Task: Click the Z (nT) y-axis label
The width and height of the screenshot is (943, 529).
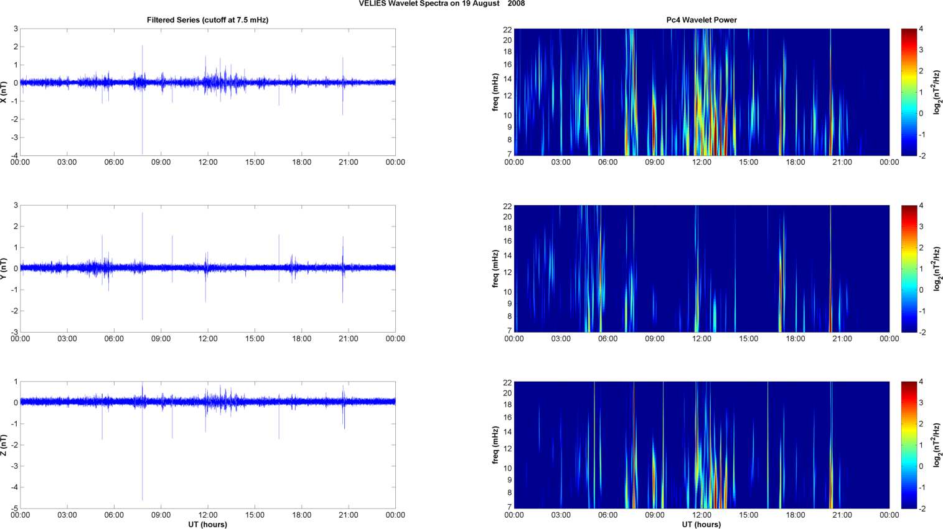Action: coord(4,445)
